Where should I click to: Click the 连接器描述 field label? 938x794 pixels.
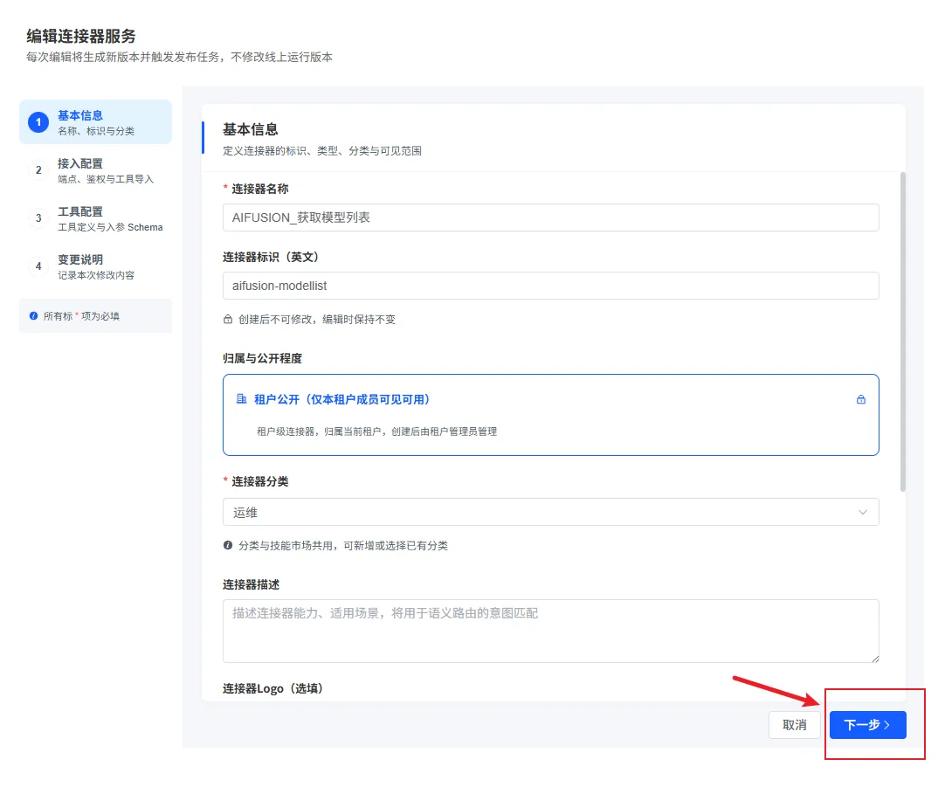[252, 584]
